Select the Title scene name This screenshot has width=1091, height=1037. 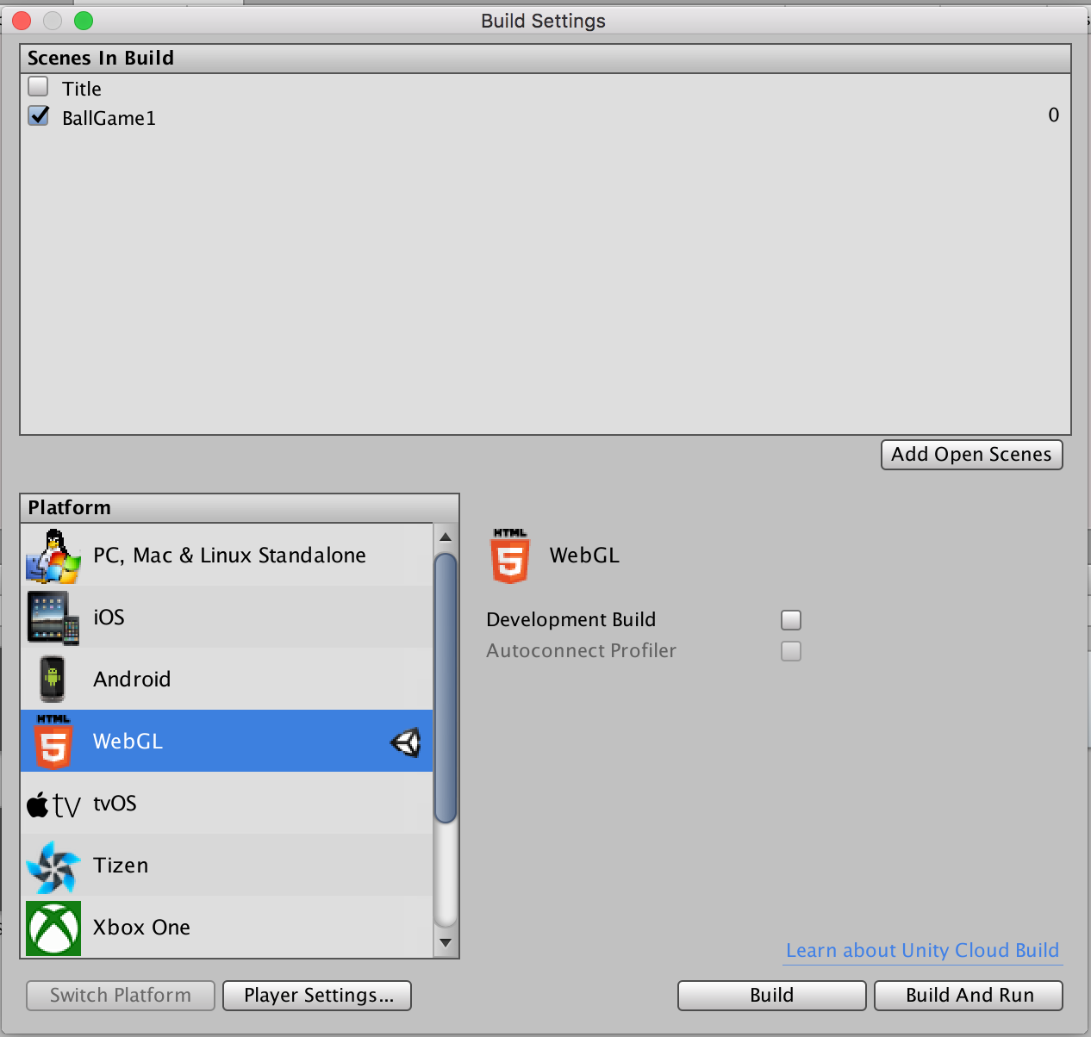(82, 89)
